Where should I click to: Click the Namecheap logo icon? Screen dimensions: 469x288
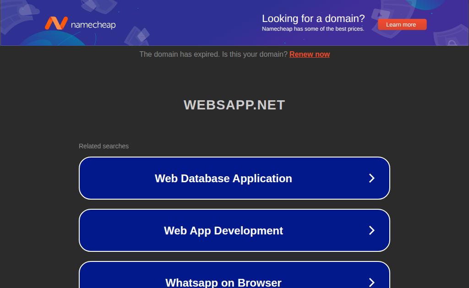click(56, 23)
